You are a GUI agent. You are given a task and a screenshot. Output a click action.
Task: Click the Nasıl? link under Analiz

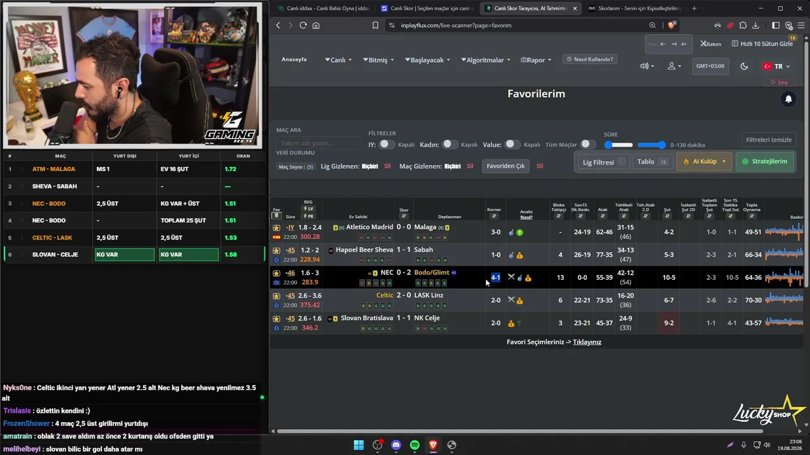[526, 217]
